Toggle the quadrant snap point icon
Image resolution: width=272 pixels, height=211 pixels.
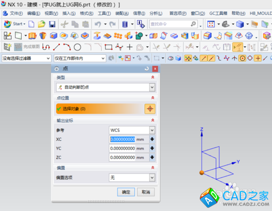pos(250,58)
